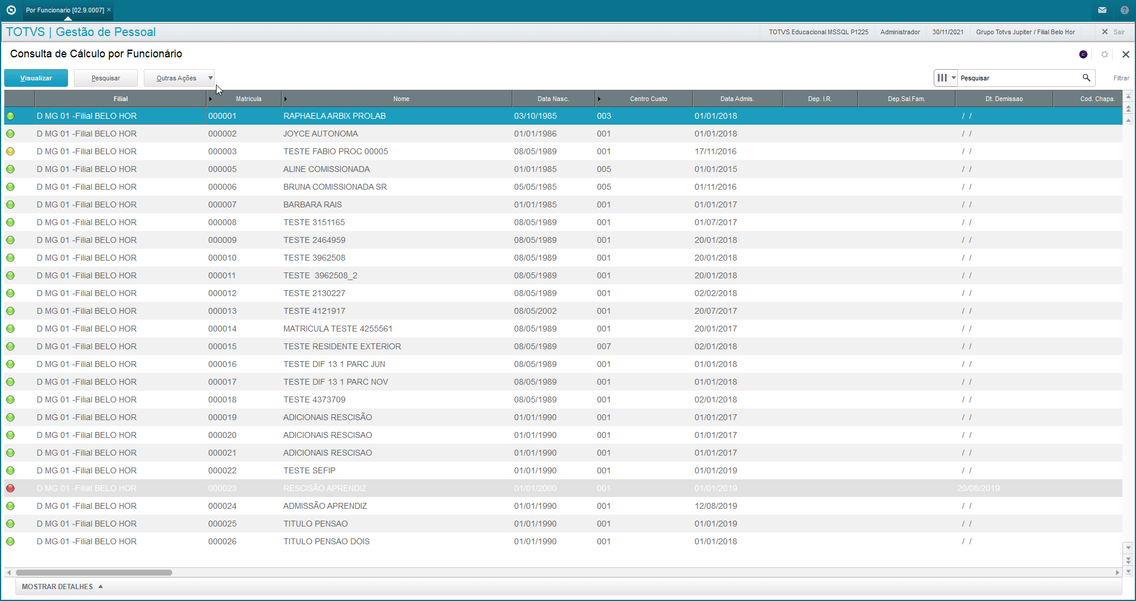This screenshot has height=601, width=1136.
Task: Expand the Outras Ações dropdown arrow
Action: [210, 78]
